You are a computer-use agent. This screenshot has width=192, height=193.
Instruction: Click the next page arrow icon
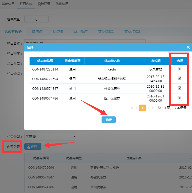[x=149, y=108]
